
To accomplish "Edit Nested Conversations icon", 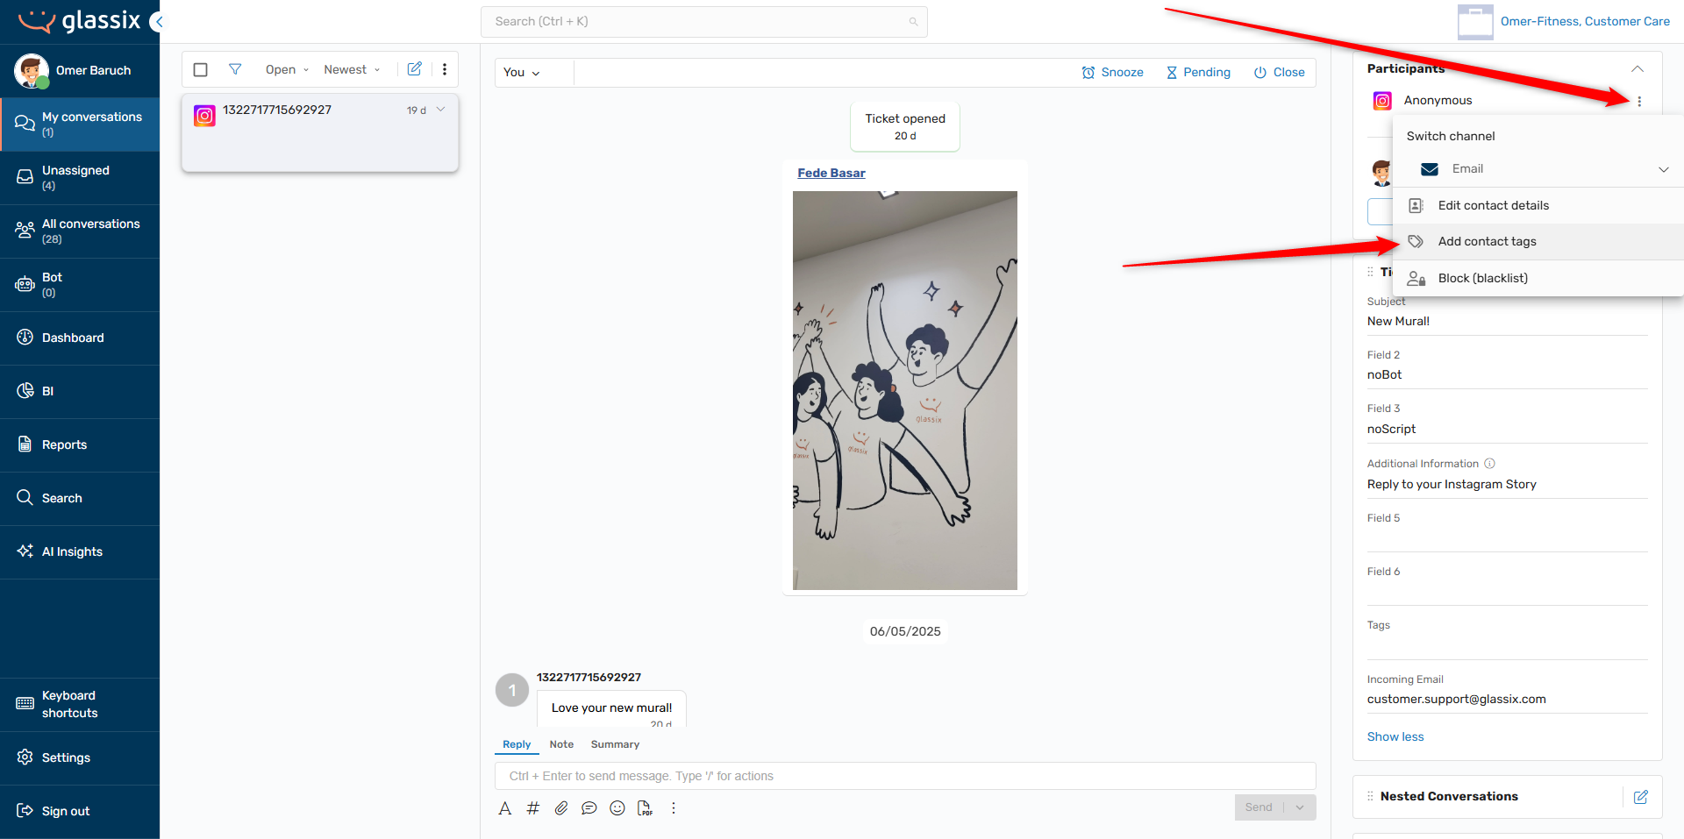I will coord(1641,797).
